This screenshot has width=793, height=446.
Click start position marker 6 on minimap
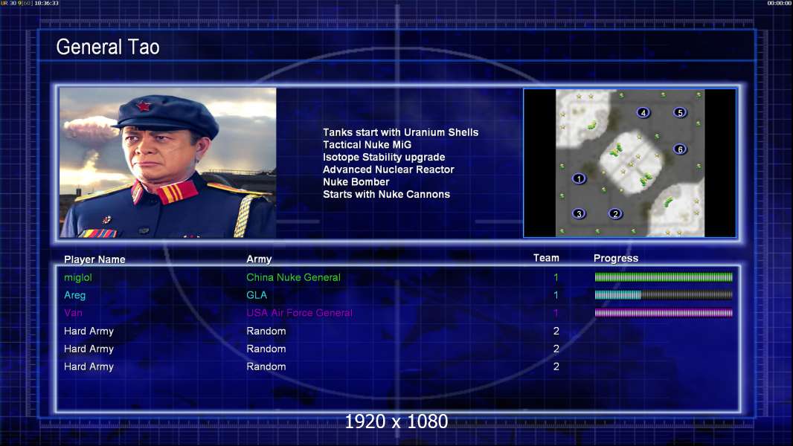(680, 149)
